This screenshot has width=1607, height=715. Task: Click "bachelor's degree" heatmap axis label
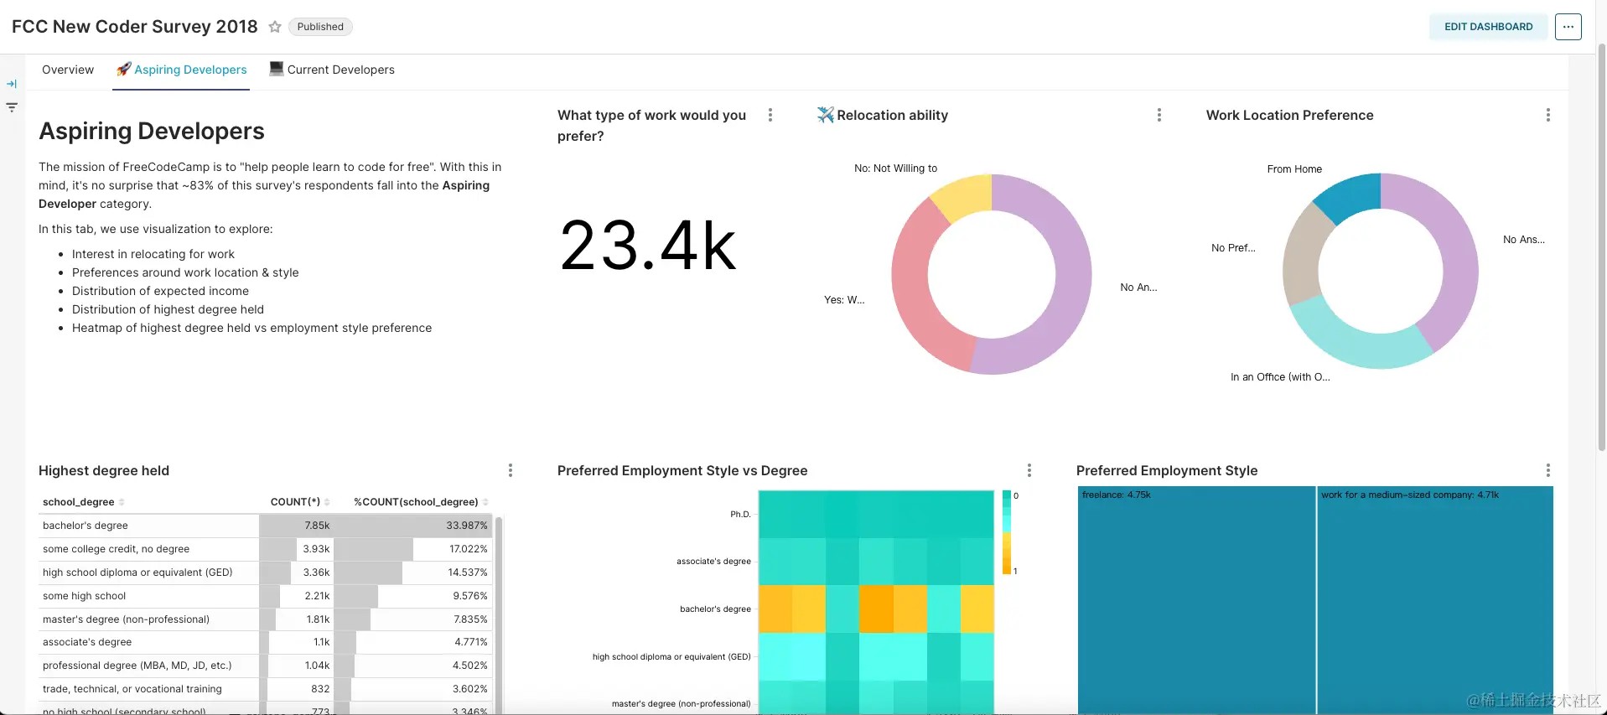(x=715, y=609)
